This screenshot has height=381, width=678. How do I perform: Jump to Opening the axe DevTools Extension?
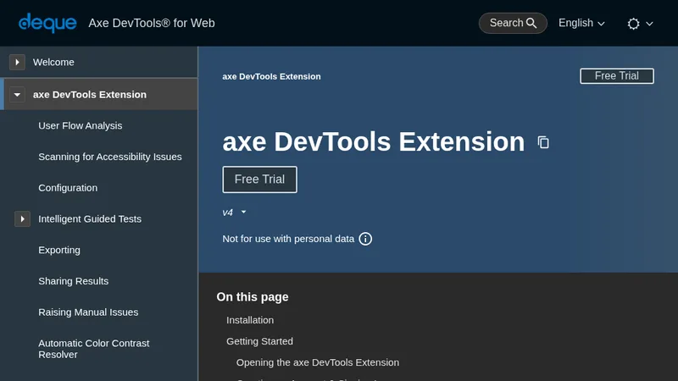click(317, 362)
